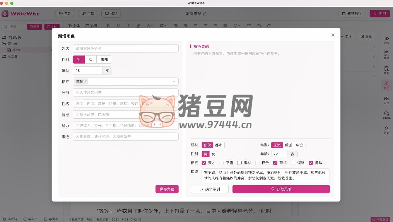Expand the 标签 dropdown arrow

pyautogui.click(x=174, y=81)
